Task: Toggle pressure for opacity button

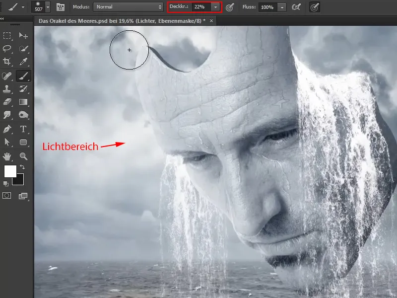Action: click(230, 7)
